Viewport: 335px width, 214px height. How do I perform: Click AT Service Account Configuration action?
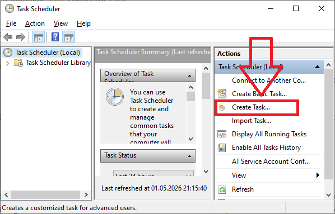(x=271, y=161)
